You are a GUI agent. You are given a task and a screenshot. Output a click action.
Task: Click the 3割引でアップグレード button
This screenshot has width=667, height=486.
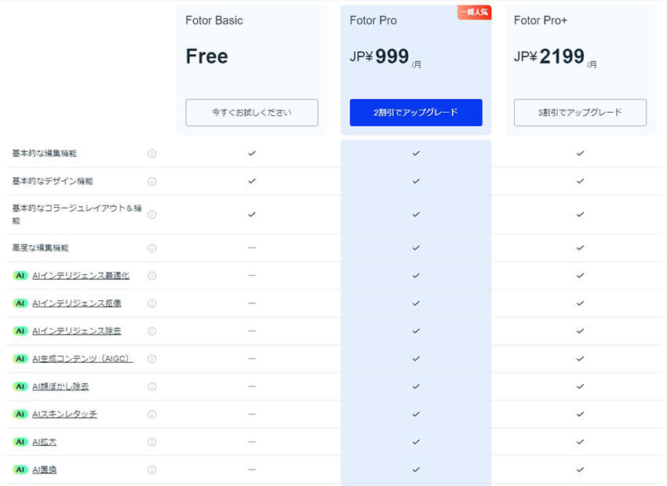580,113
